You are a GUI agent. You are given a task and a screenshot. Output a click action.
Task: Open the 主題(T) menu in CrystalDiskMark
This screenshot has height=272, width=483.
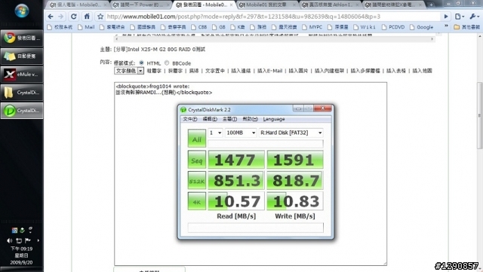coord(229,119)
